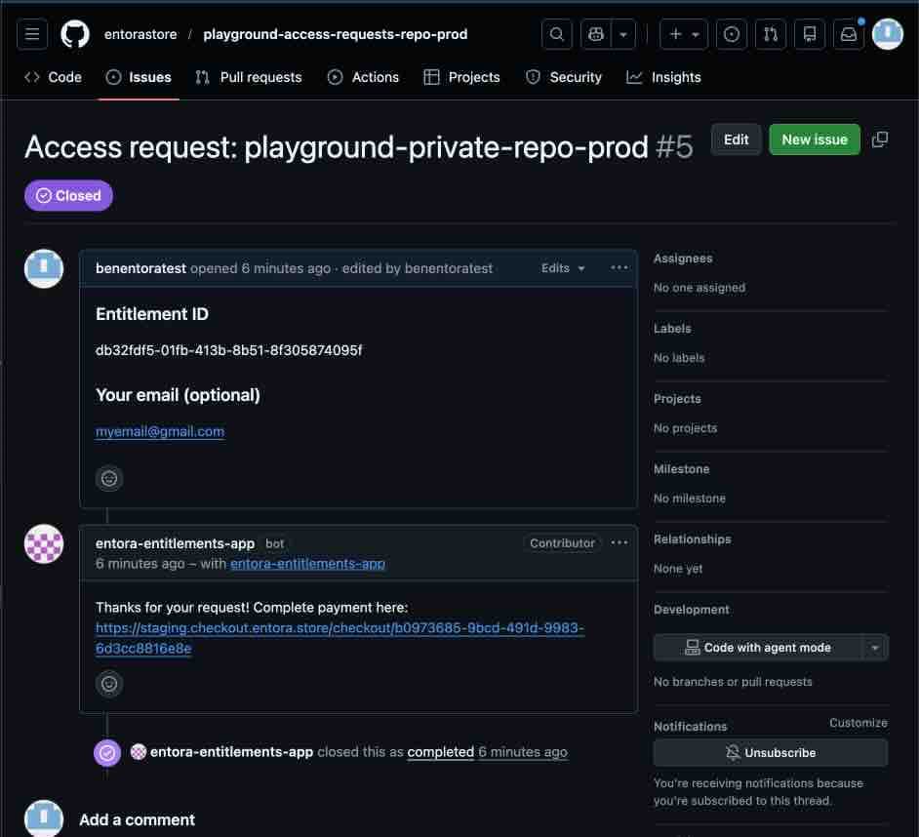Open the search with the magnifier icon
919x837 pixels.
pos(556,33)
